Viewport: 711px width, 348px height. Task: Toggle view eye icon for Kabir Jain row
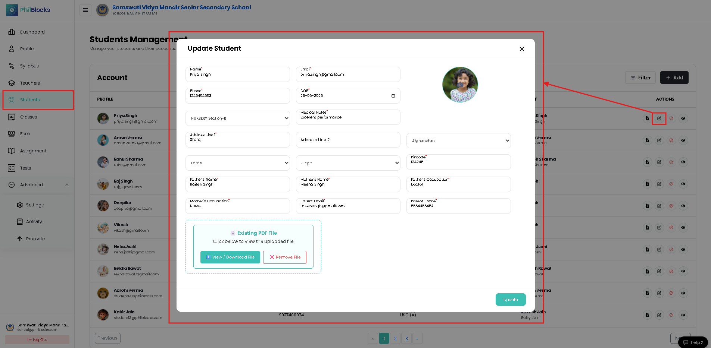point(683,315)
